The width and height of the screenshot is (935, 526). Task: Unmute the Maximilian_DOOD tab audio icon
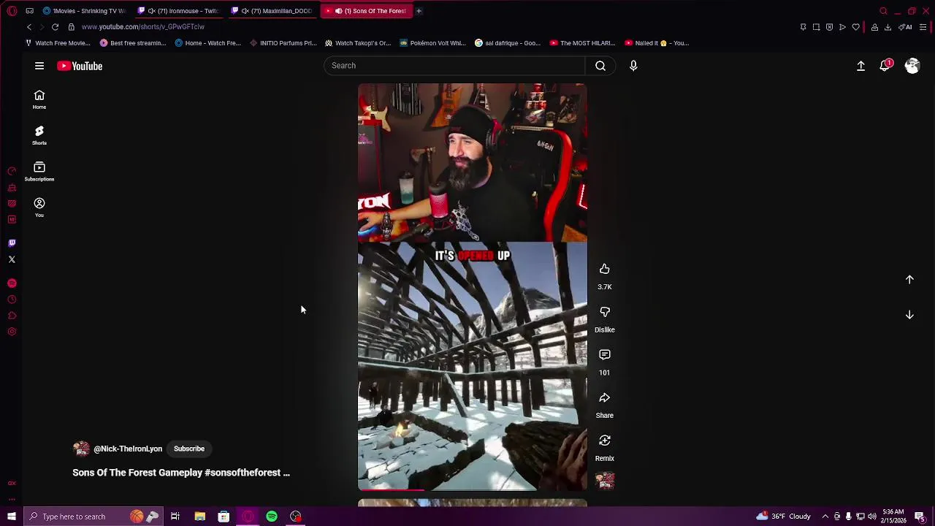[245, 11]
